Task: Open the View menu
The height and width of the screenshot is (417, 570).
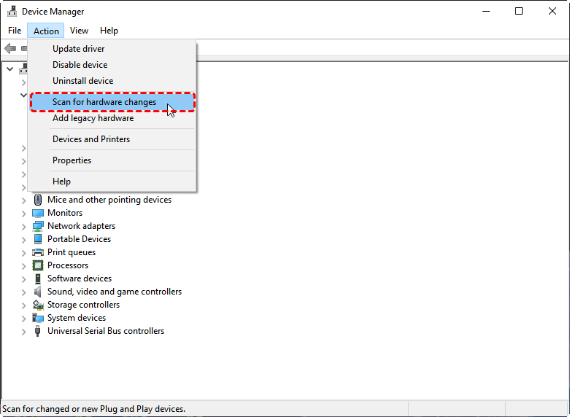Action: 79,31
